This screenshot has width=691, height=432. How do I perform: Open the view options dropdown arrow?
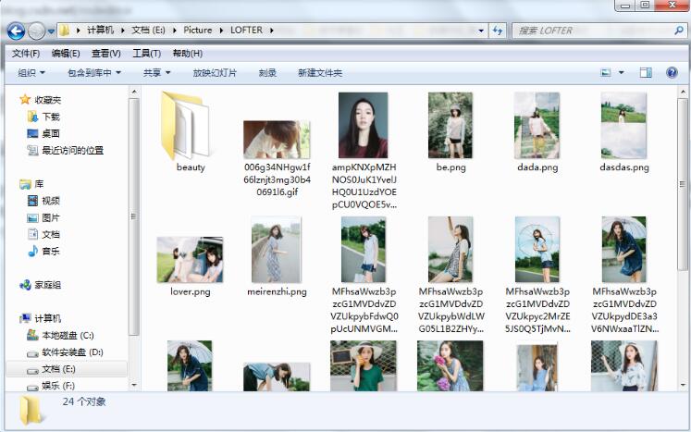point(622,72)
